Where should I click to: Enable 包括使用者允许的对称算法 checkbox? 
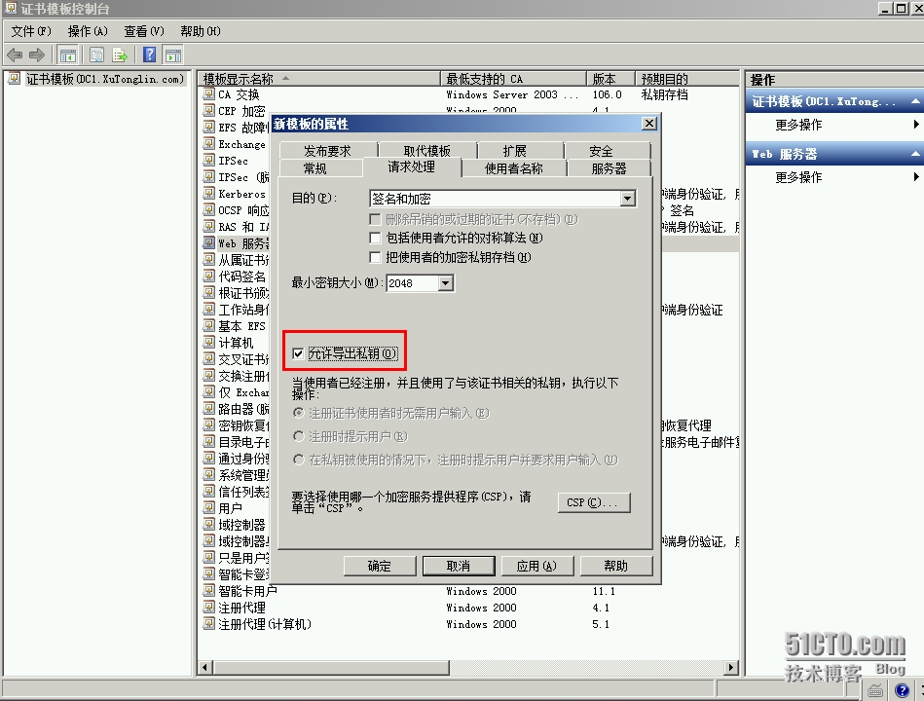tap(375, 238)
